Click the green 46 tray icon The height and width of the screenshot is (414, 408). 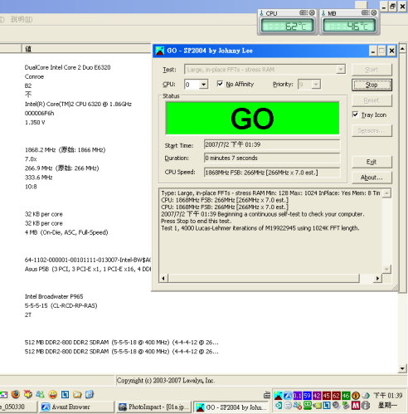tap(346, 396)
